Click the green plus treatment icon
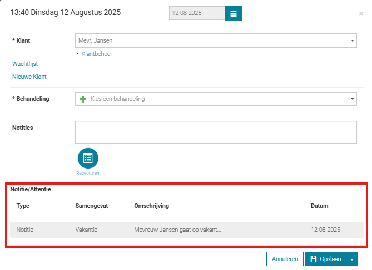 [x=83, y=99]
